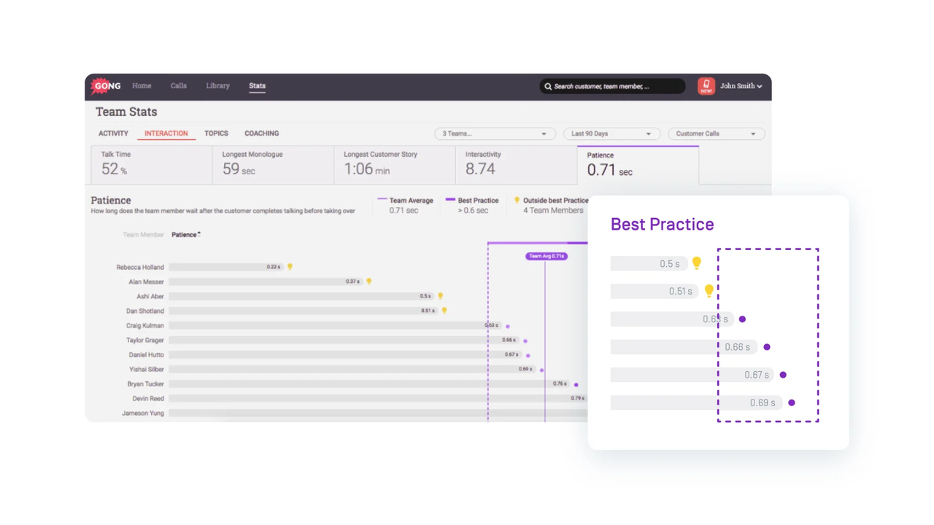Screen dimensions: 934x525
Task: Click lightbulb icon beside Alan Messer's bar
Action: (368, 281)
